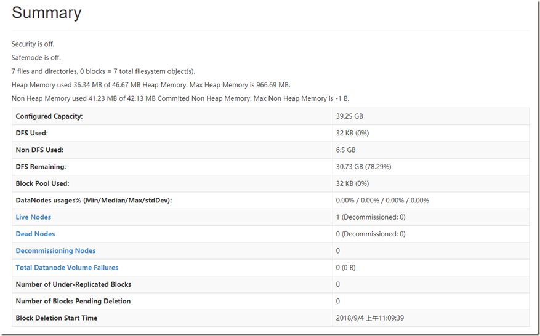This screenshot has height=336, width=540.
Task: Open Total Datanode Volume Failures link
Action: pyautogui.click(x=67, y=268)
